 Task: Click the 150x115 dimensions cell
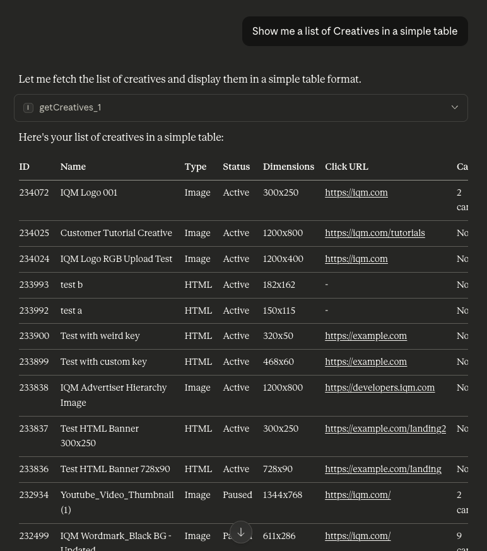tap(279, 311)
